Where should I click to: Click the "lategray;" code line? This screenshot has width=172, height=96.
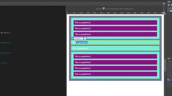(x=5, y=43)
